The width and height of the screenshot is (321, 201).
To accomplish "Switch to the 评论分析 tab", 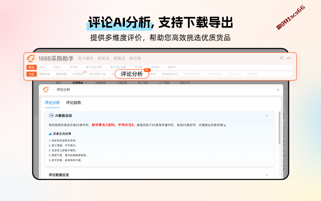I will coord(52,103).
